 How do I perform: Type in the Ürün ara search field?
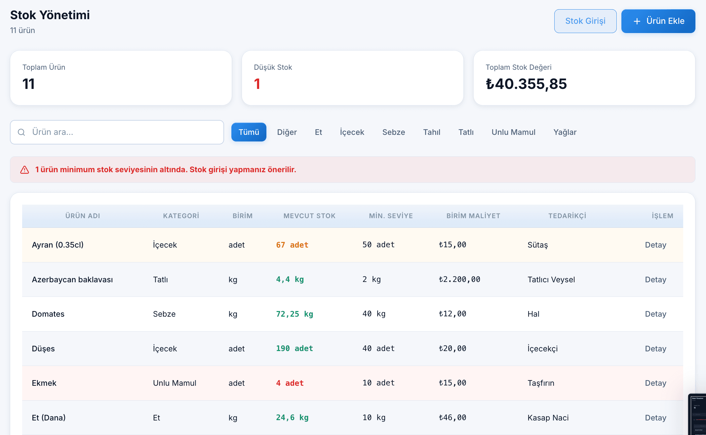pos(126,132)
